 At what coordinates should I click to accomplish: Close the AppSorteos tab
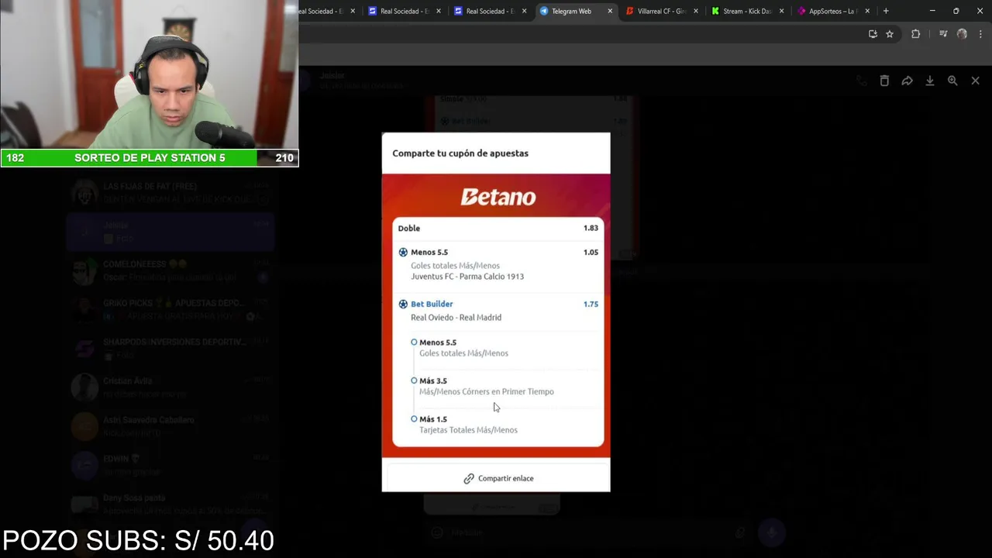tap(867, 11)
